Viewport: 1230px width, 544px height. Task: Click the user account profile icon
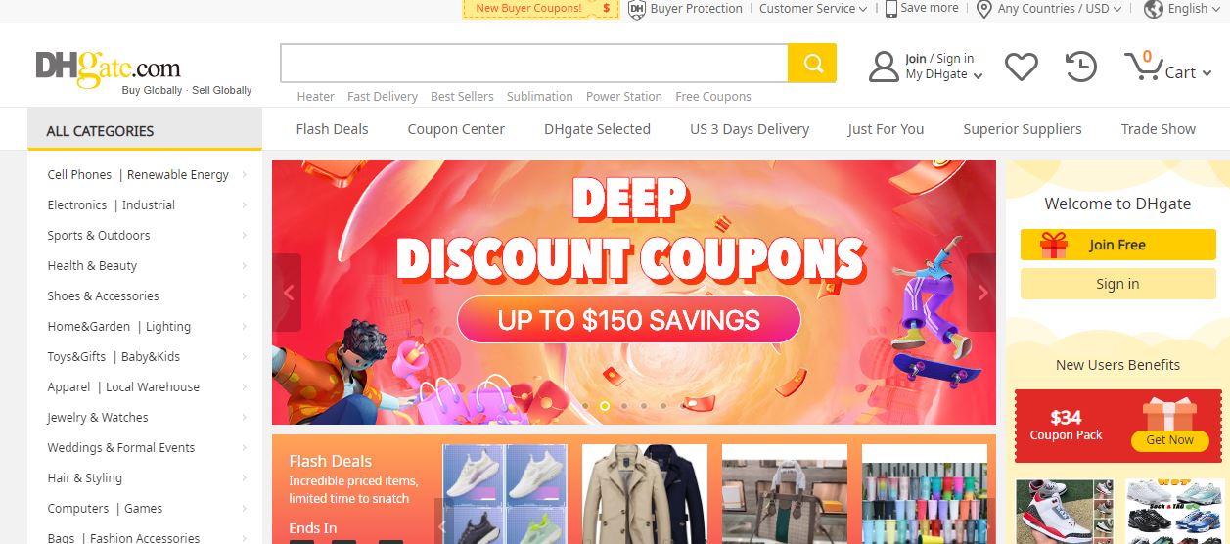(x=884, y=67)
